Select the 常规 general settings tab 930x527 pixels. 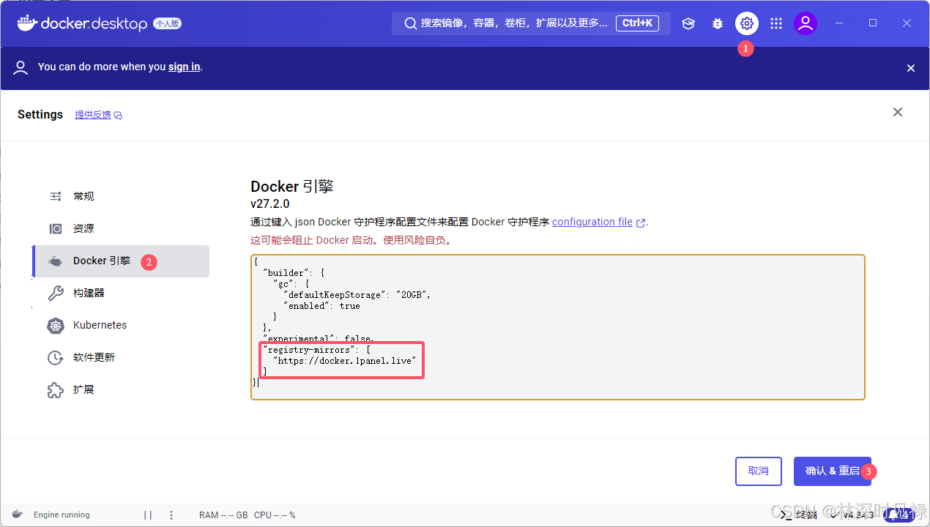(x=121, y=196)
